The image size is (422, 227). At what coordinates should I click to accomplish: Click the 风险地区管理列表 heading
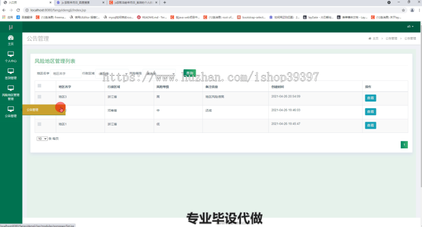point(55,61)
